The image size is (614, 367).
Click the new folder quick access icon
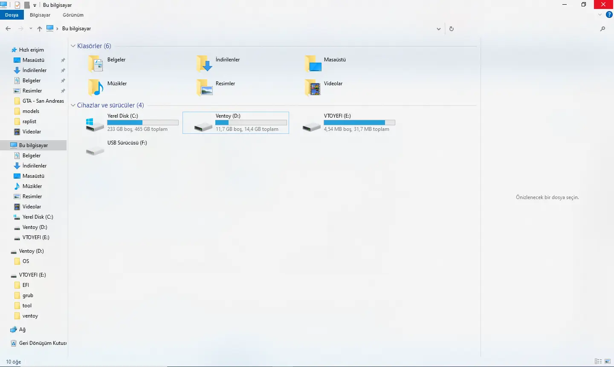coord(27,5)
